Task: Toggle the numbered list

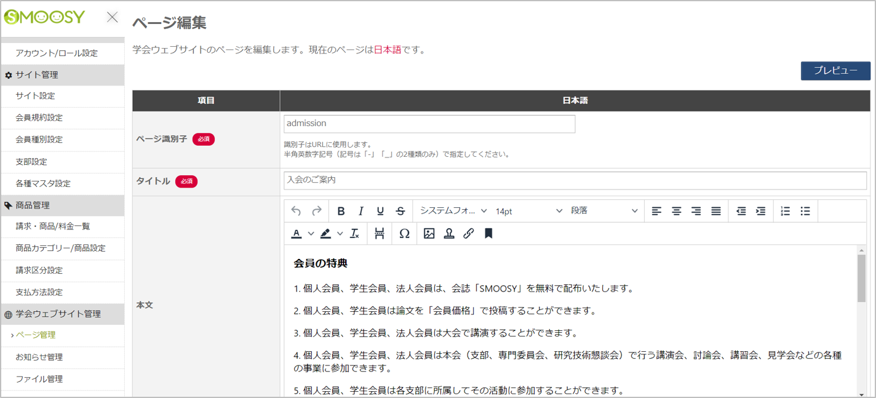Action: click(x=785, y=211)
